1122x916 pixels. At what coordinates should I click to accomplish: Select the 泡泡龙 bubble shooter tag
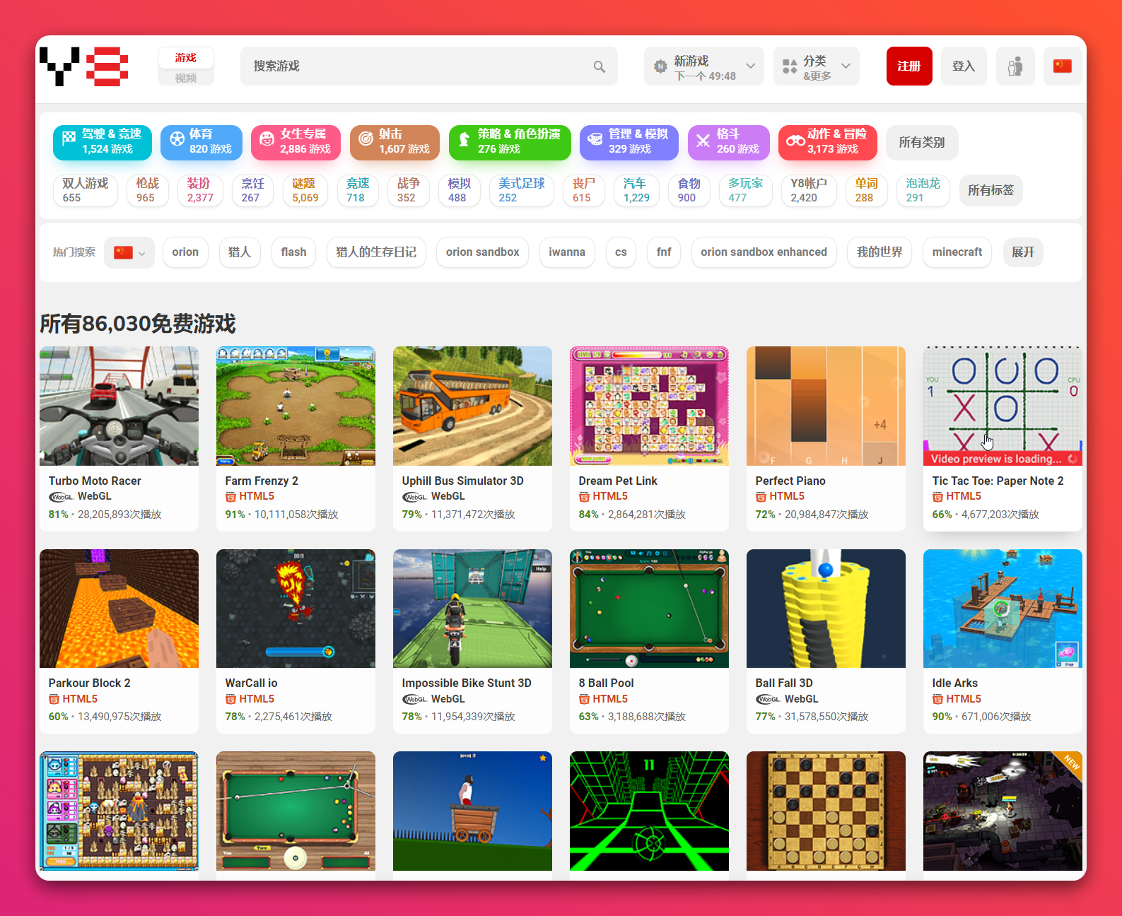coord(923,190)
